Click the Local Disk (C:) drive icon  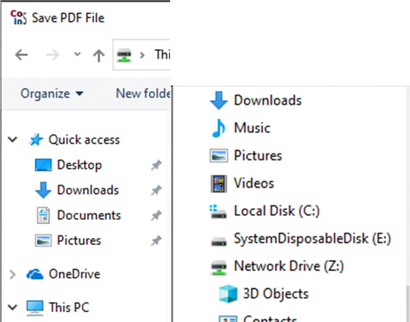pyautogui.click(x=219, y=211)
